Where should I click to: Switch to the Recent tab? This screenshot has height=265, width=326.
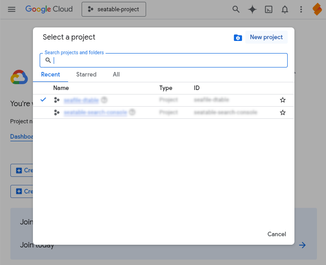click(x=51, y=75)
